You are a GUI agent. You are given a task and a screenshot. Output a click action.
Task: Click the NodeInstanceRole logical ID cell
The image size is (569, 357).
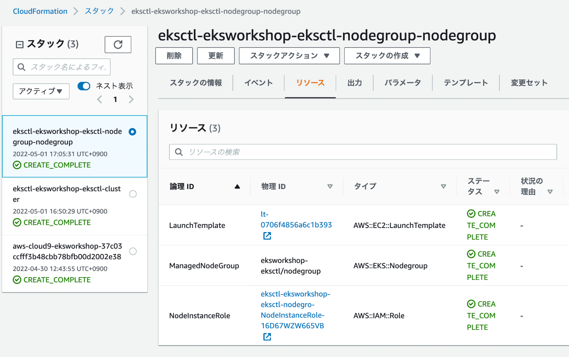click(200, 316)
